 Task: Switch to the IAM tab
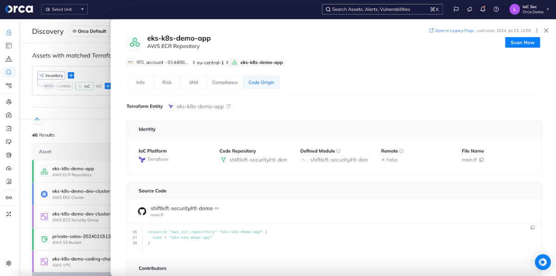point(194,82)
